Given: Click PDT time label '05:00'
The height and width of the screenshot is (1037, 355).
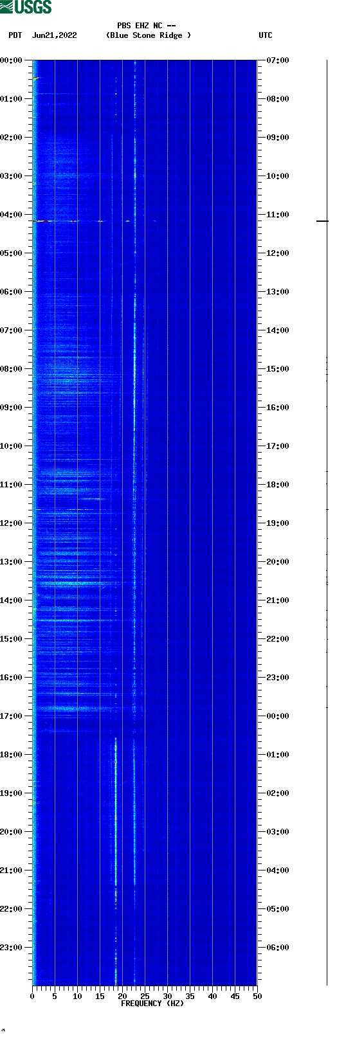Looking at the screenshot, I should click(x=11, y=253).
